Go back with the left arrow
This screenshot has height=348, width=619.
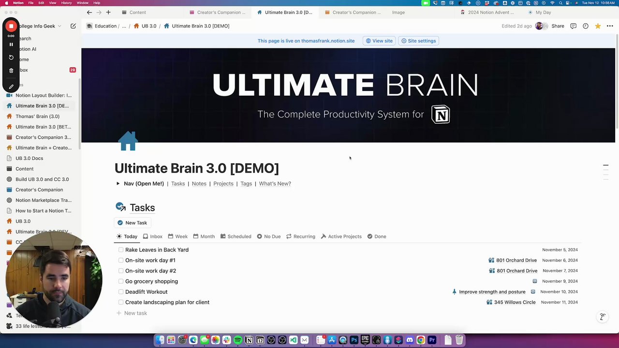pyautogui.click(x=89, y=12)
